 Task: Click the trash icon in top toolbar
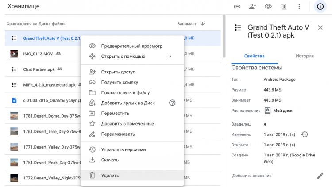[x=284, y=7]
